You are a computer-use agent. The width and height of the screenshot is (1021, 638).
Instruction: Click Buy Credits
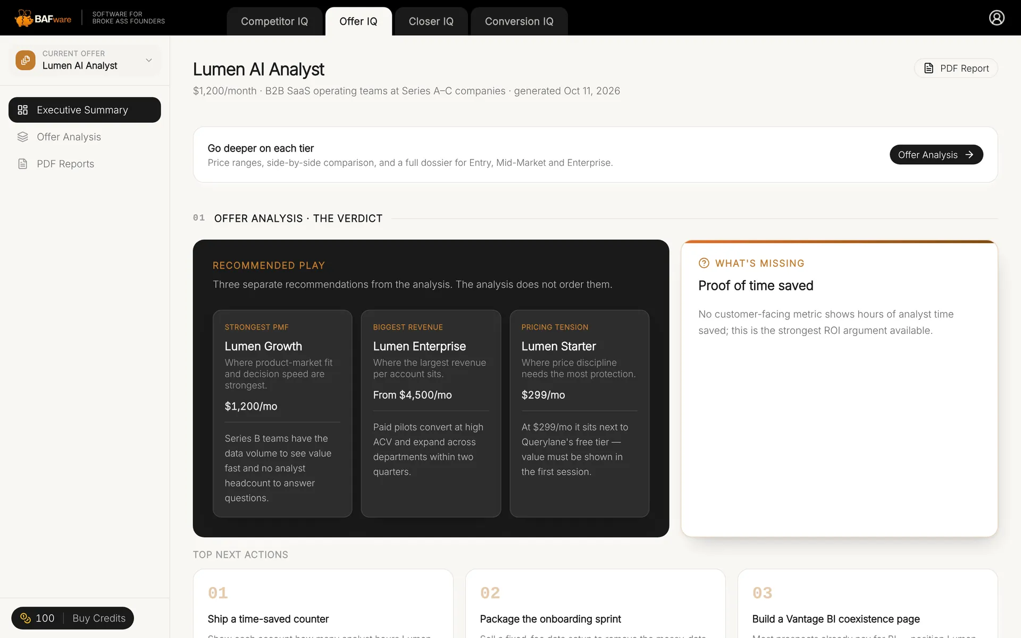click(99, 618)
